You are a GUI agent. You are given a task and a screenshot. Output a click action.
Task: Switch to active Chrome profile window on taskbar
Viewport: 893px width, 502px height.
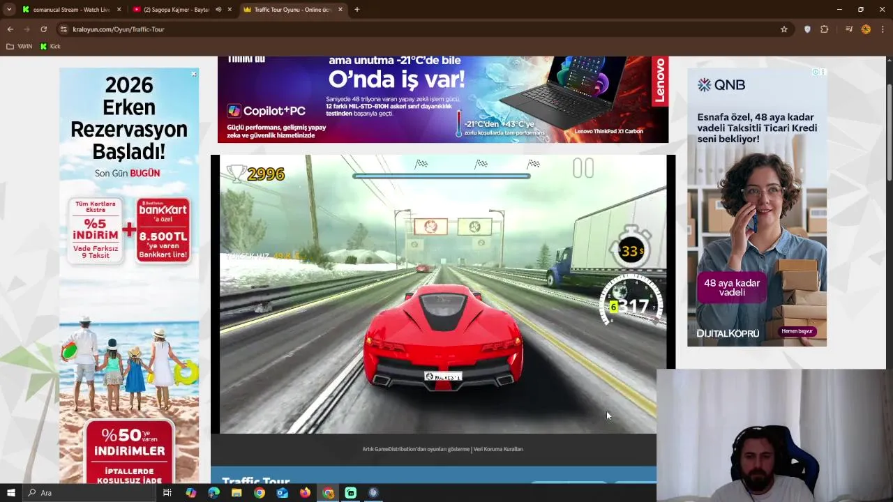(x=328, y=493)
